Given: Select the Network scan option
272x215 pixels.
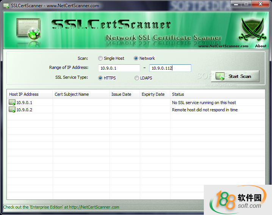Looking at the screenshot, I should coord(136,58).
